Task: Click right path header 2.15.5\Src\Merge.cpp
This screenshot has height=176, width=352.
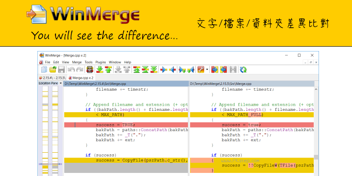Action: [x=252, y=84]
